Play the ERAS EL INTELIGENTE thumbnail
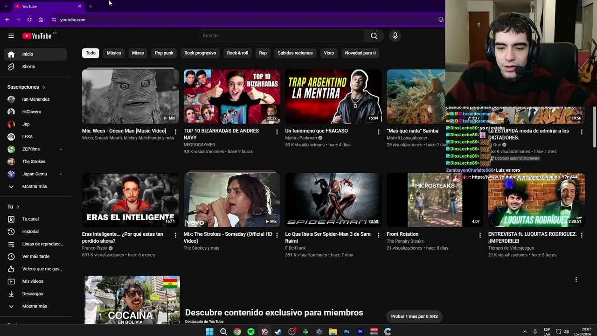The image size is (597, 336). [x=130, y=200]
